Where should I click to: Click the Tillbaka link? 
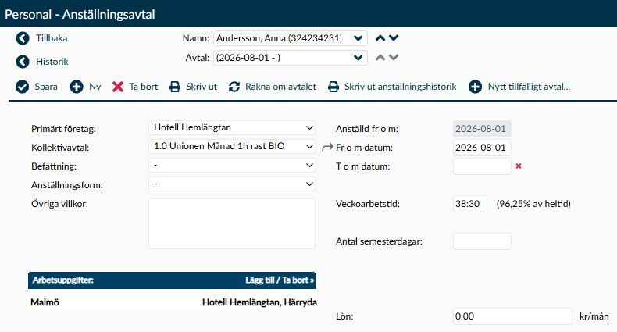click(52, 38)
